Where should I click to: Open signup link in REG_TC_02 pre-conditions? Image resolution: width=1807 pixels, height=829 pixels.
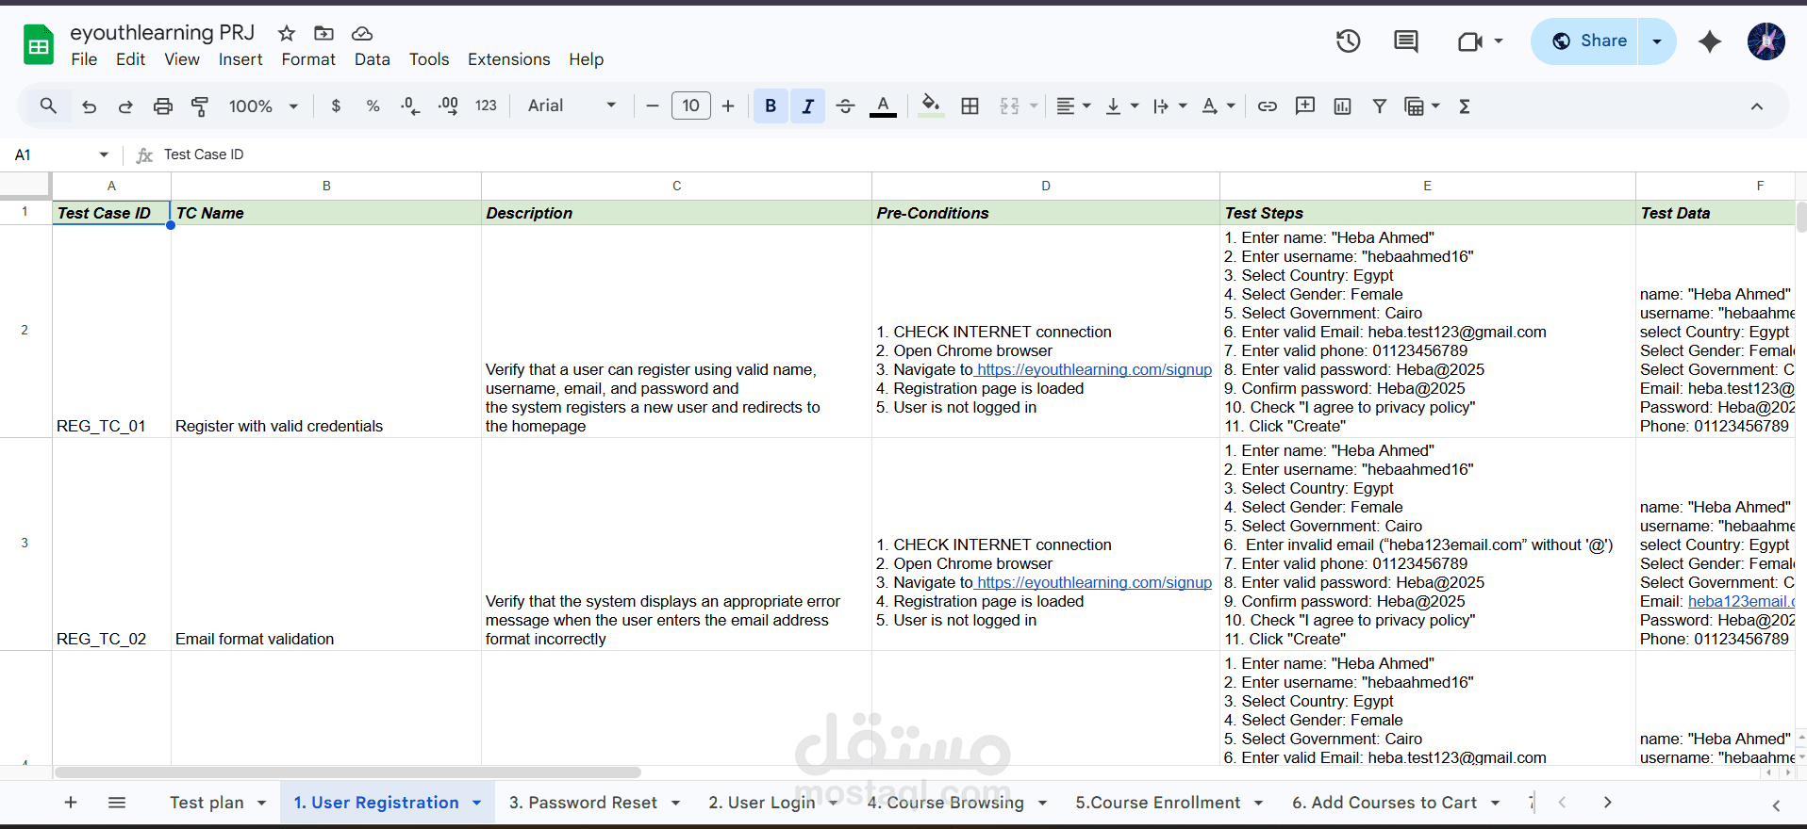pos(1094,582)
